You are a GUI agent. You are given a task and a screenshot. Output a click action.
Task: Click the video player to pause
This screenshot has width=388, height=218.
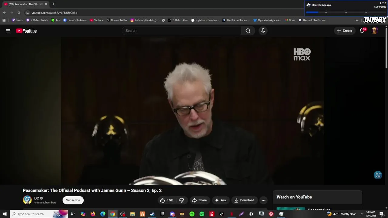pyautogui.click(x=192, y=111)
